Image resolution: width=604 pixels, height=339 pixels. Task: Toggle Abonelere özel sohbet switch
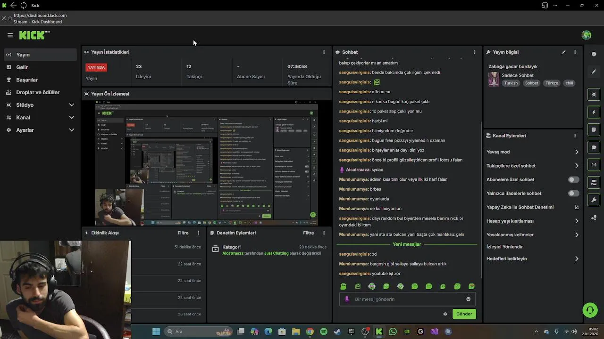pyautogui.click(x=573, y=179)
